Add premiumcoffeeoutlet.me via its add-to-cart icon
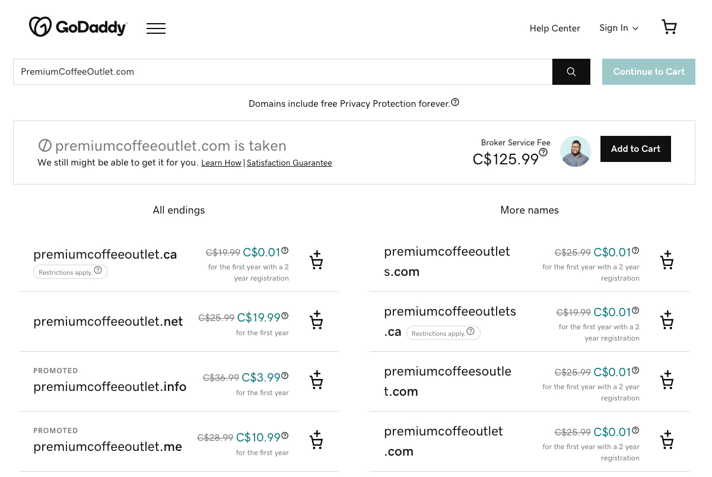 [x=316, y=440]
